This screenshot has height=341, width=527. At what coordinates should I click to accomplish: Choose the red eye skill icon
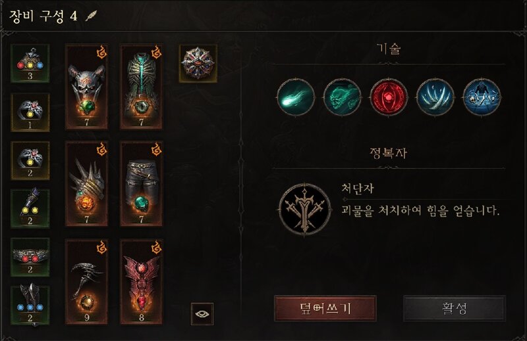(x=389, y=98)
